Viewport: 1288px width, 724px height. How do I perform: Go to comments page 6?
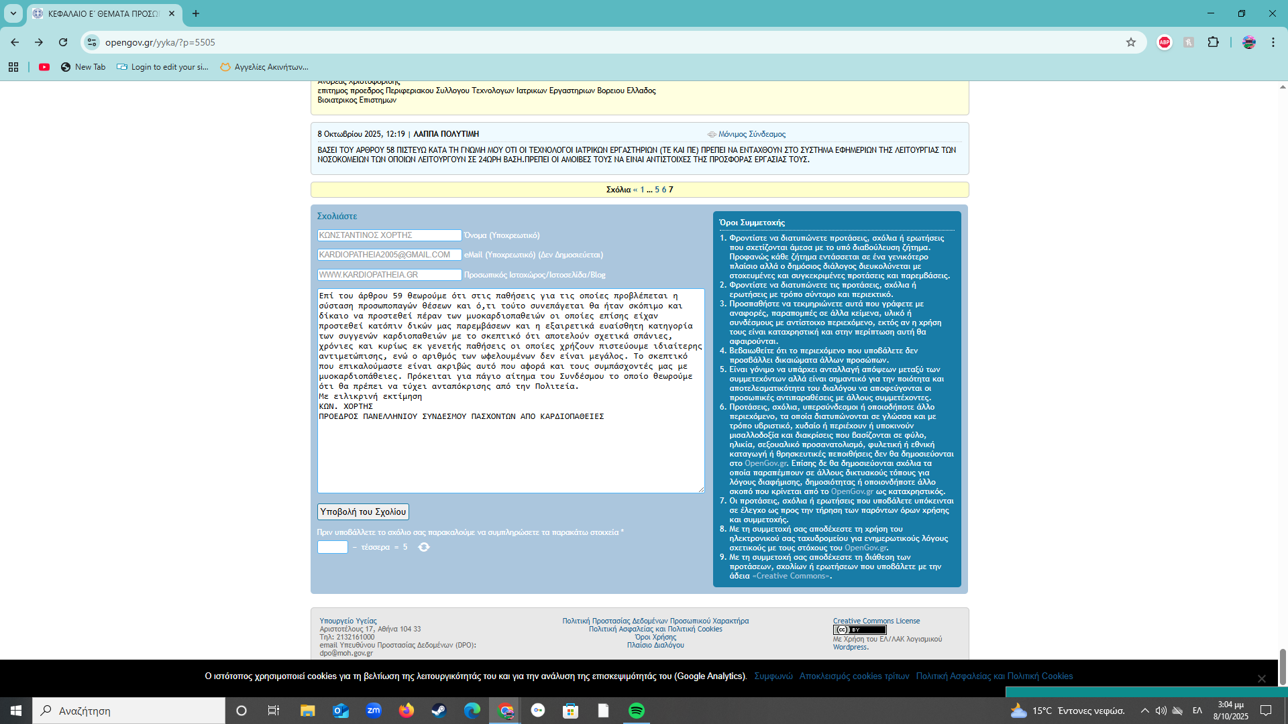663,190
